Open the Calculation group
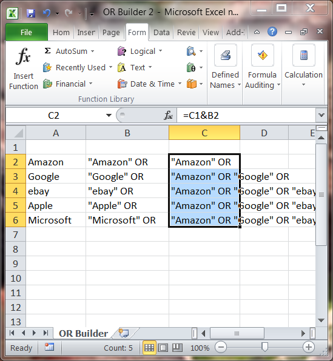Image resolution: width=333 pixels, height=361 pixels. [303, 65]
